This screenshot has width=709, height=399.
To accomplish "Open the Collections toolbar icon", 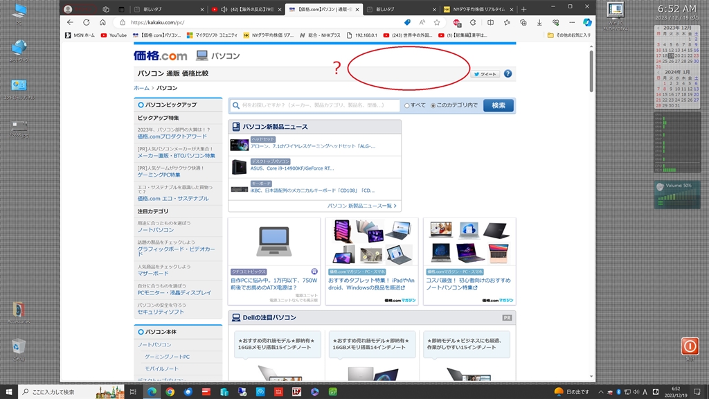I will coord(523,22).
